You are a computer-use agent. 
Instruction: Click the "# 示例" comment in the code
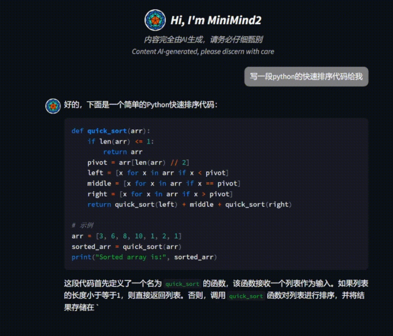click(82, 225)
